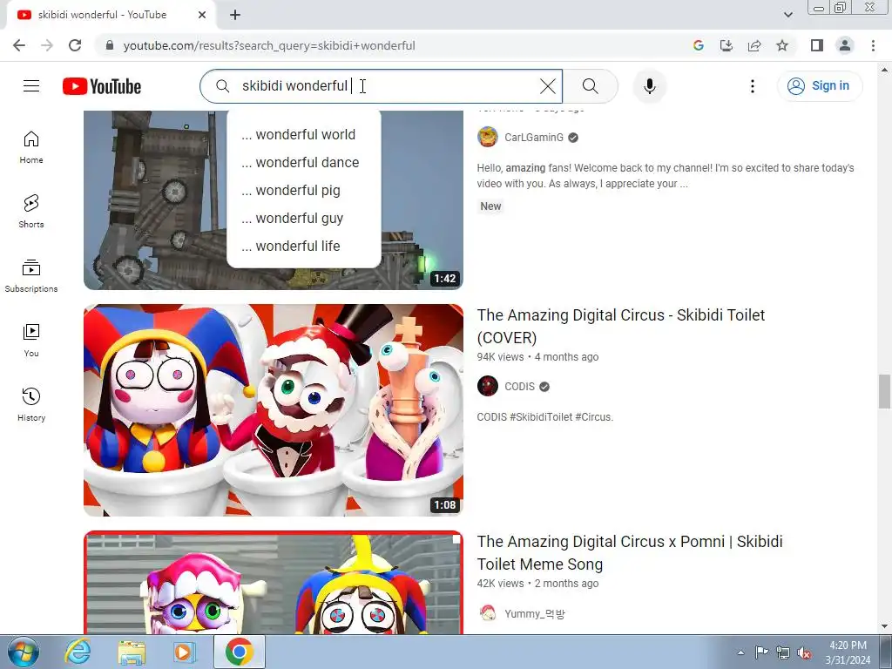The image size is (892, 669).
Task: Click the New badge under CarLGaminG video
Action: 490,206
